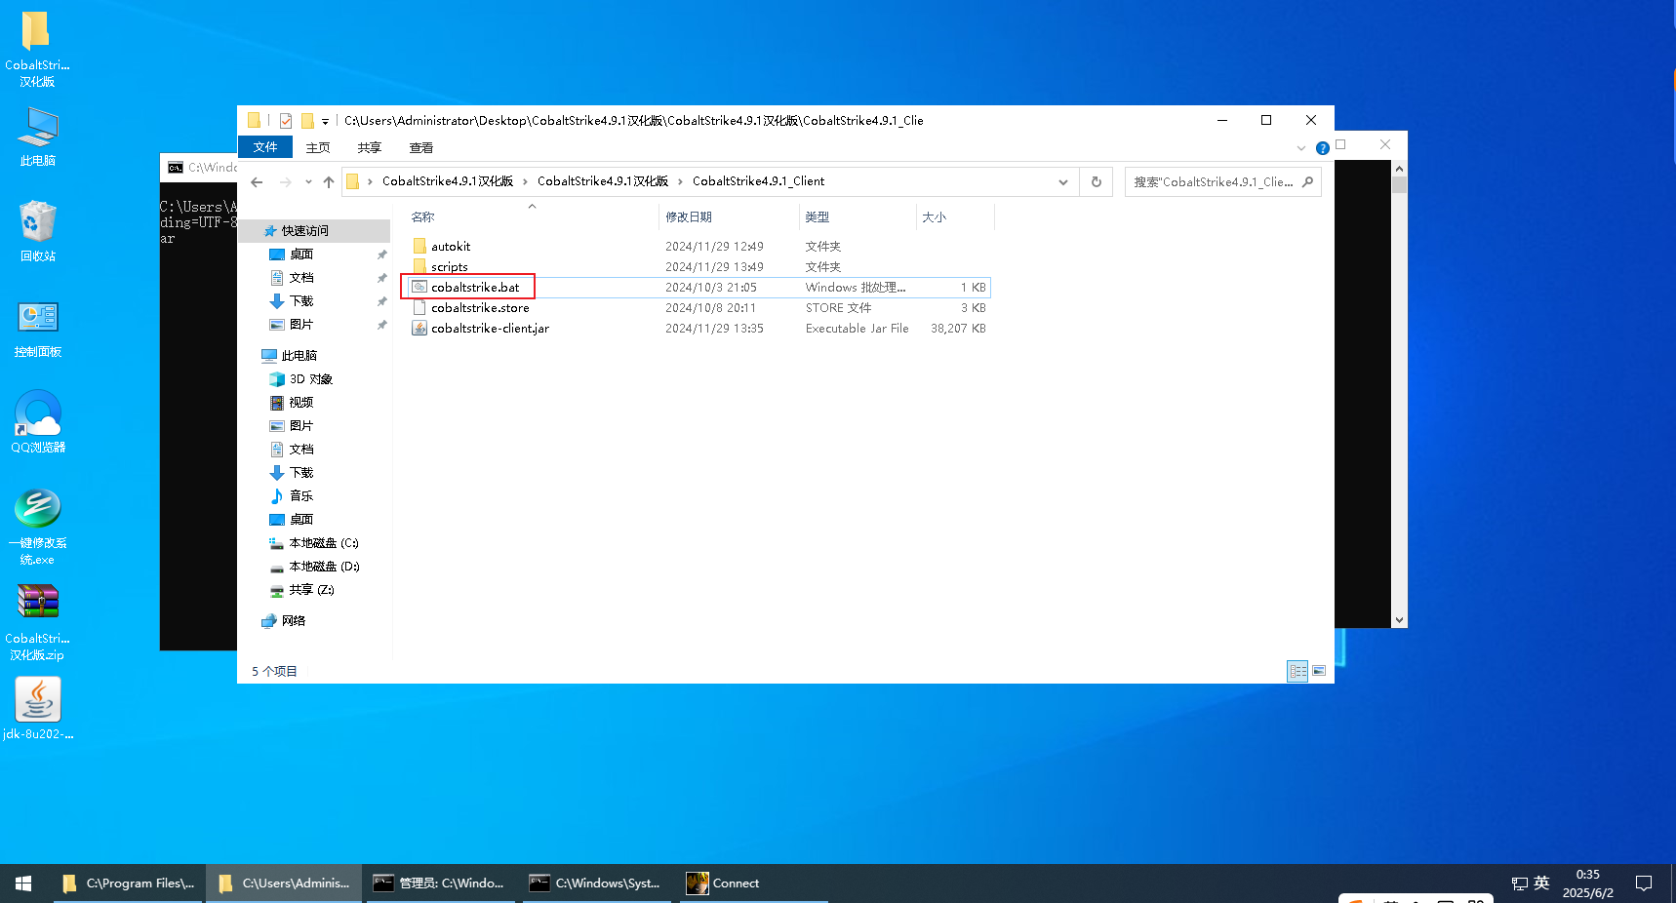Image resolution: width=1676 pixels, height=903 pixels.
Task: Expand the ribbon with the chevron
Action: click(1300, 148)
